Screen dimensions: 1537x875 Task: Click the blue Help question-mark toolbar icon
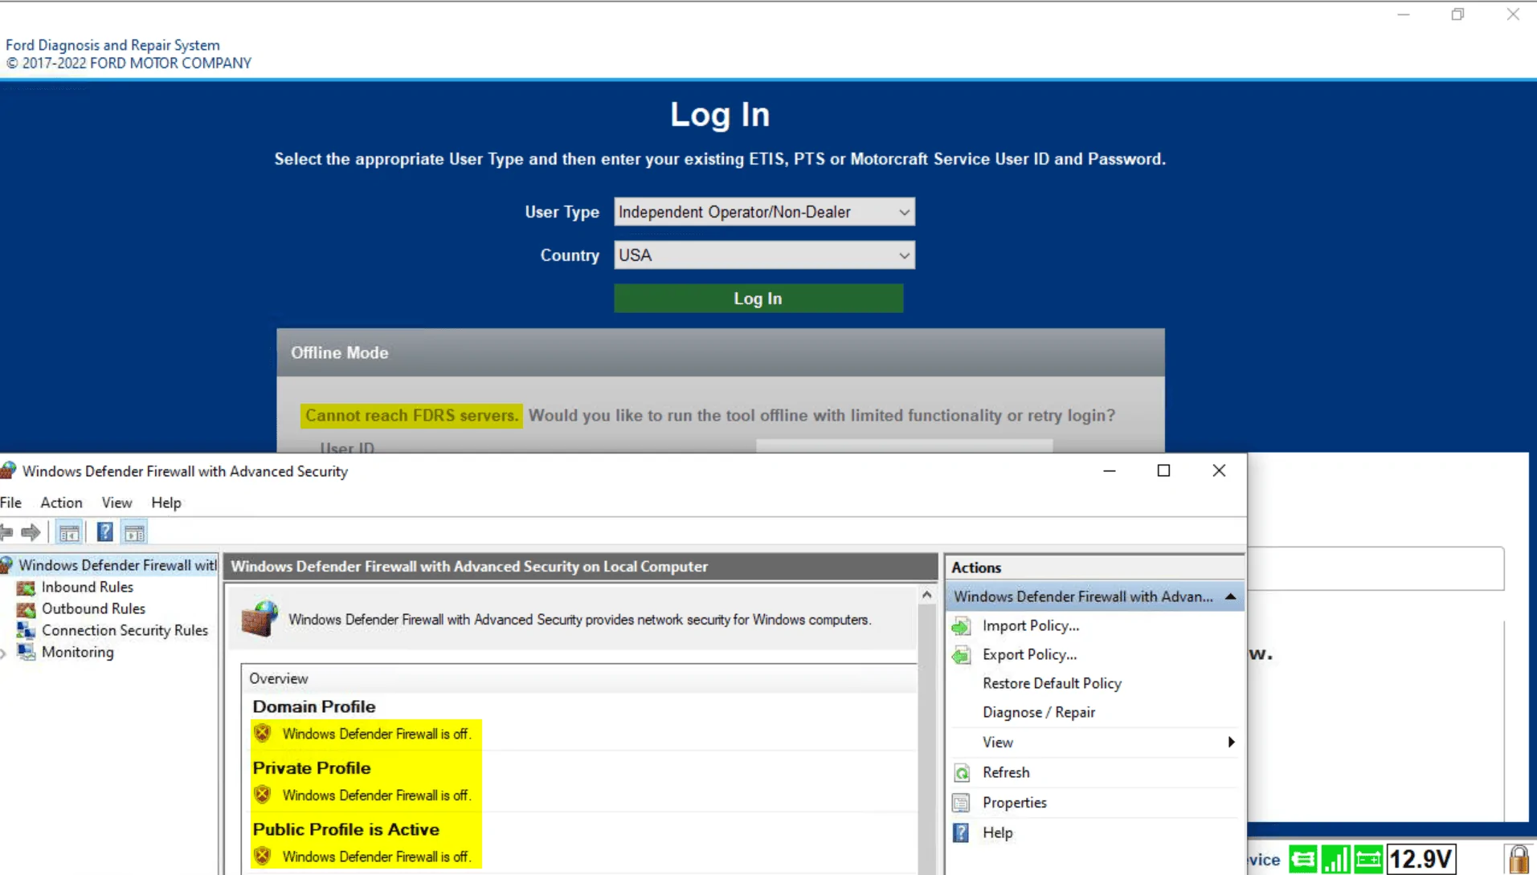pyautogui.click(x=104, y=532)
